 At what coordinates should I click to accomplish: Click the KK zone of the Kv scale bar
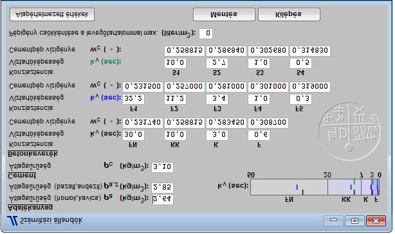click(x=344, y=187)
